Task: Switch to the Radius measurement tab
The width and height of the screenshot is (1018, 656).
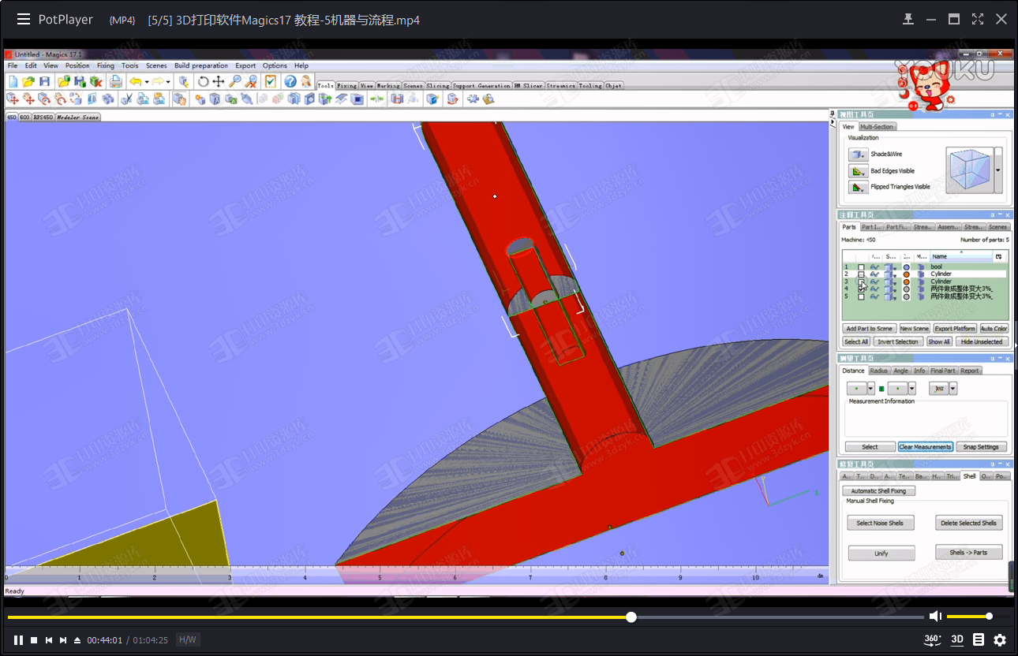Action: (879, 371)
